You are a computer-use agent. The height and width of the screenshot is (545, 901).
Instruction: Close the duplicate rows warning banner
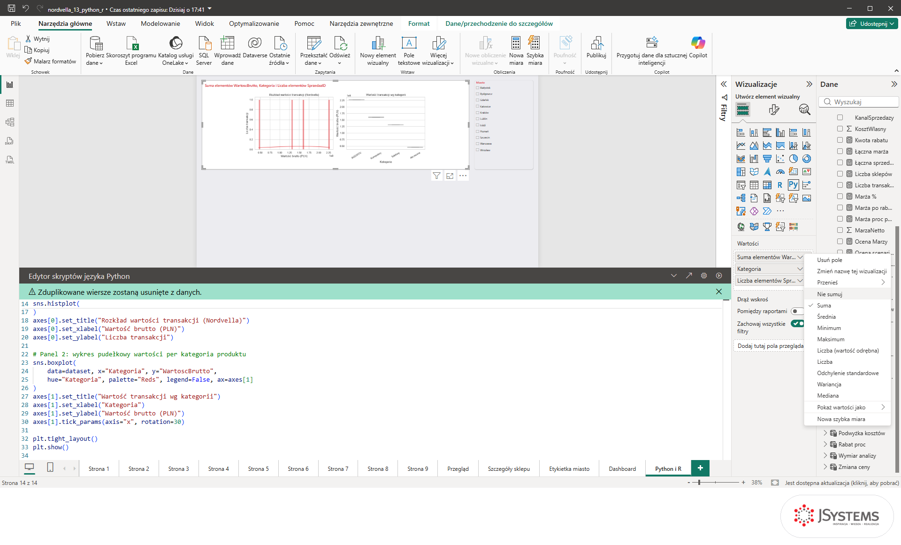[719, 292]
